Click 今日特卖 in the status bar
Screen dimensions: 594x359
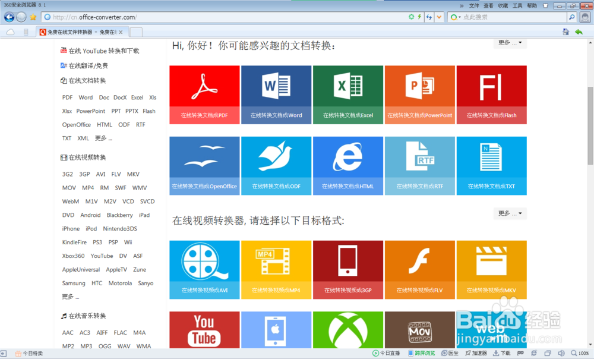29,353
